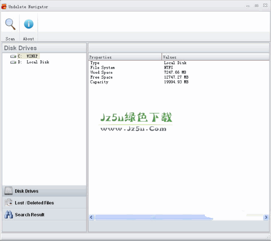Viewport: 271px width, 241px height.
Task: Click the Scan magnifying glass icon
Action: coord(10,24)
